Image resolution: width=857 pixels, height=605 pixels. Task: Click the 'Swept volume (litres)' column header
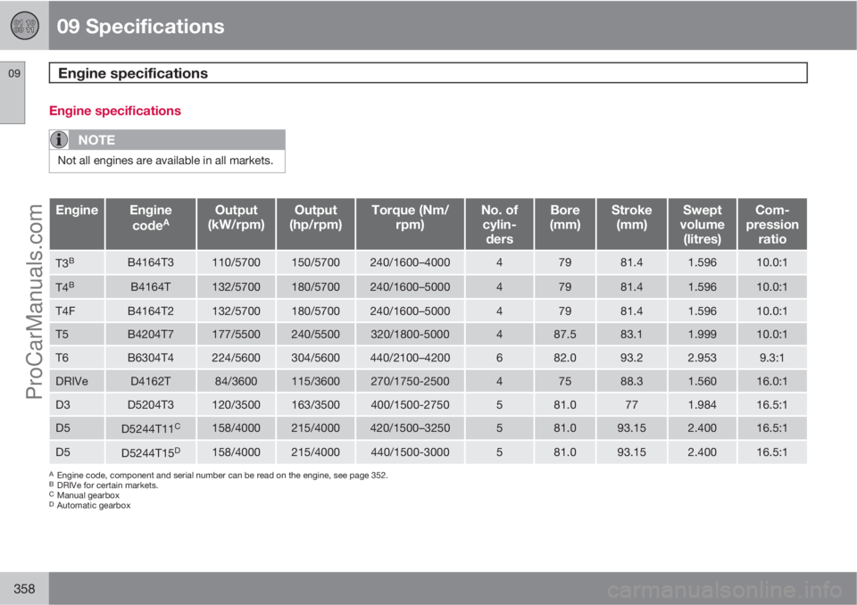click(703, 224)
